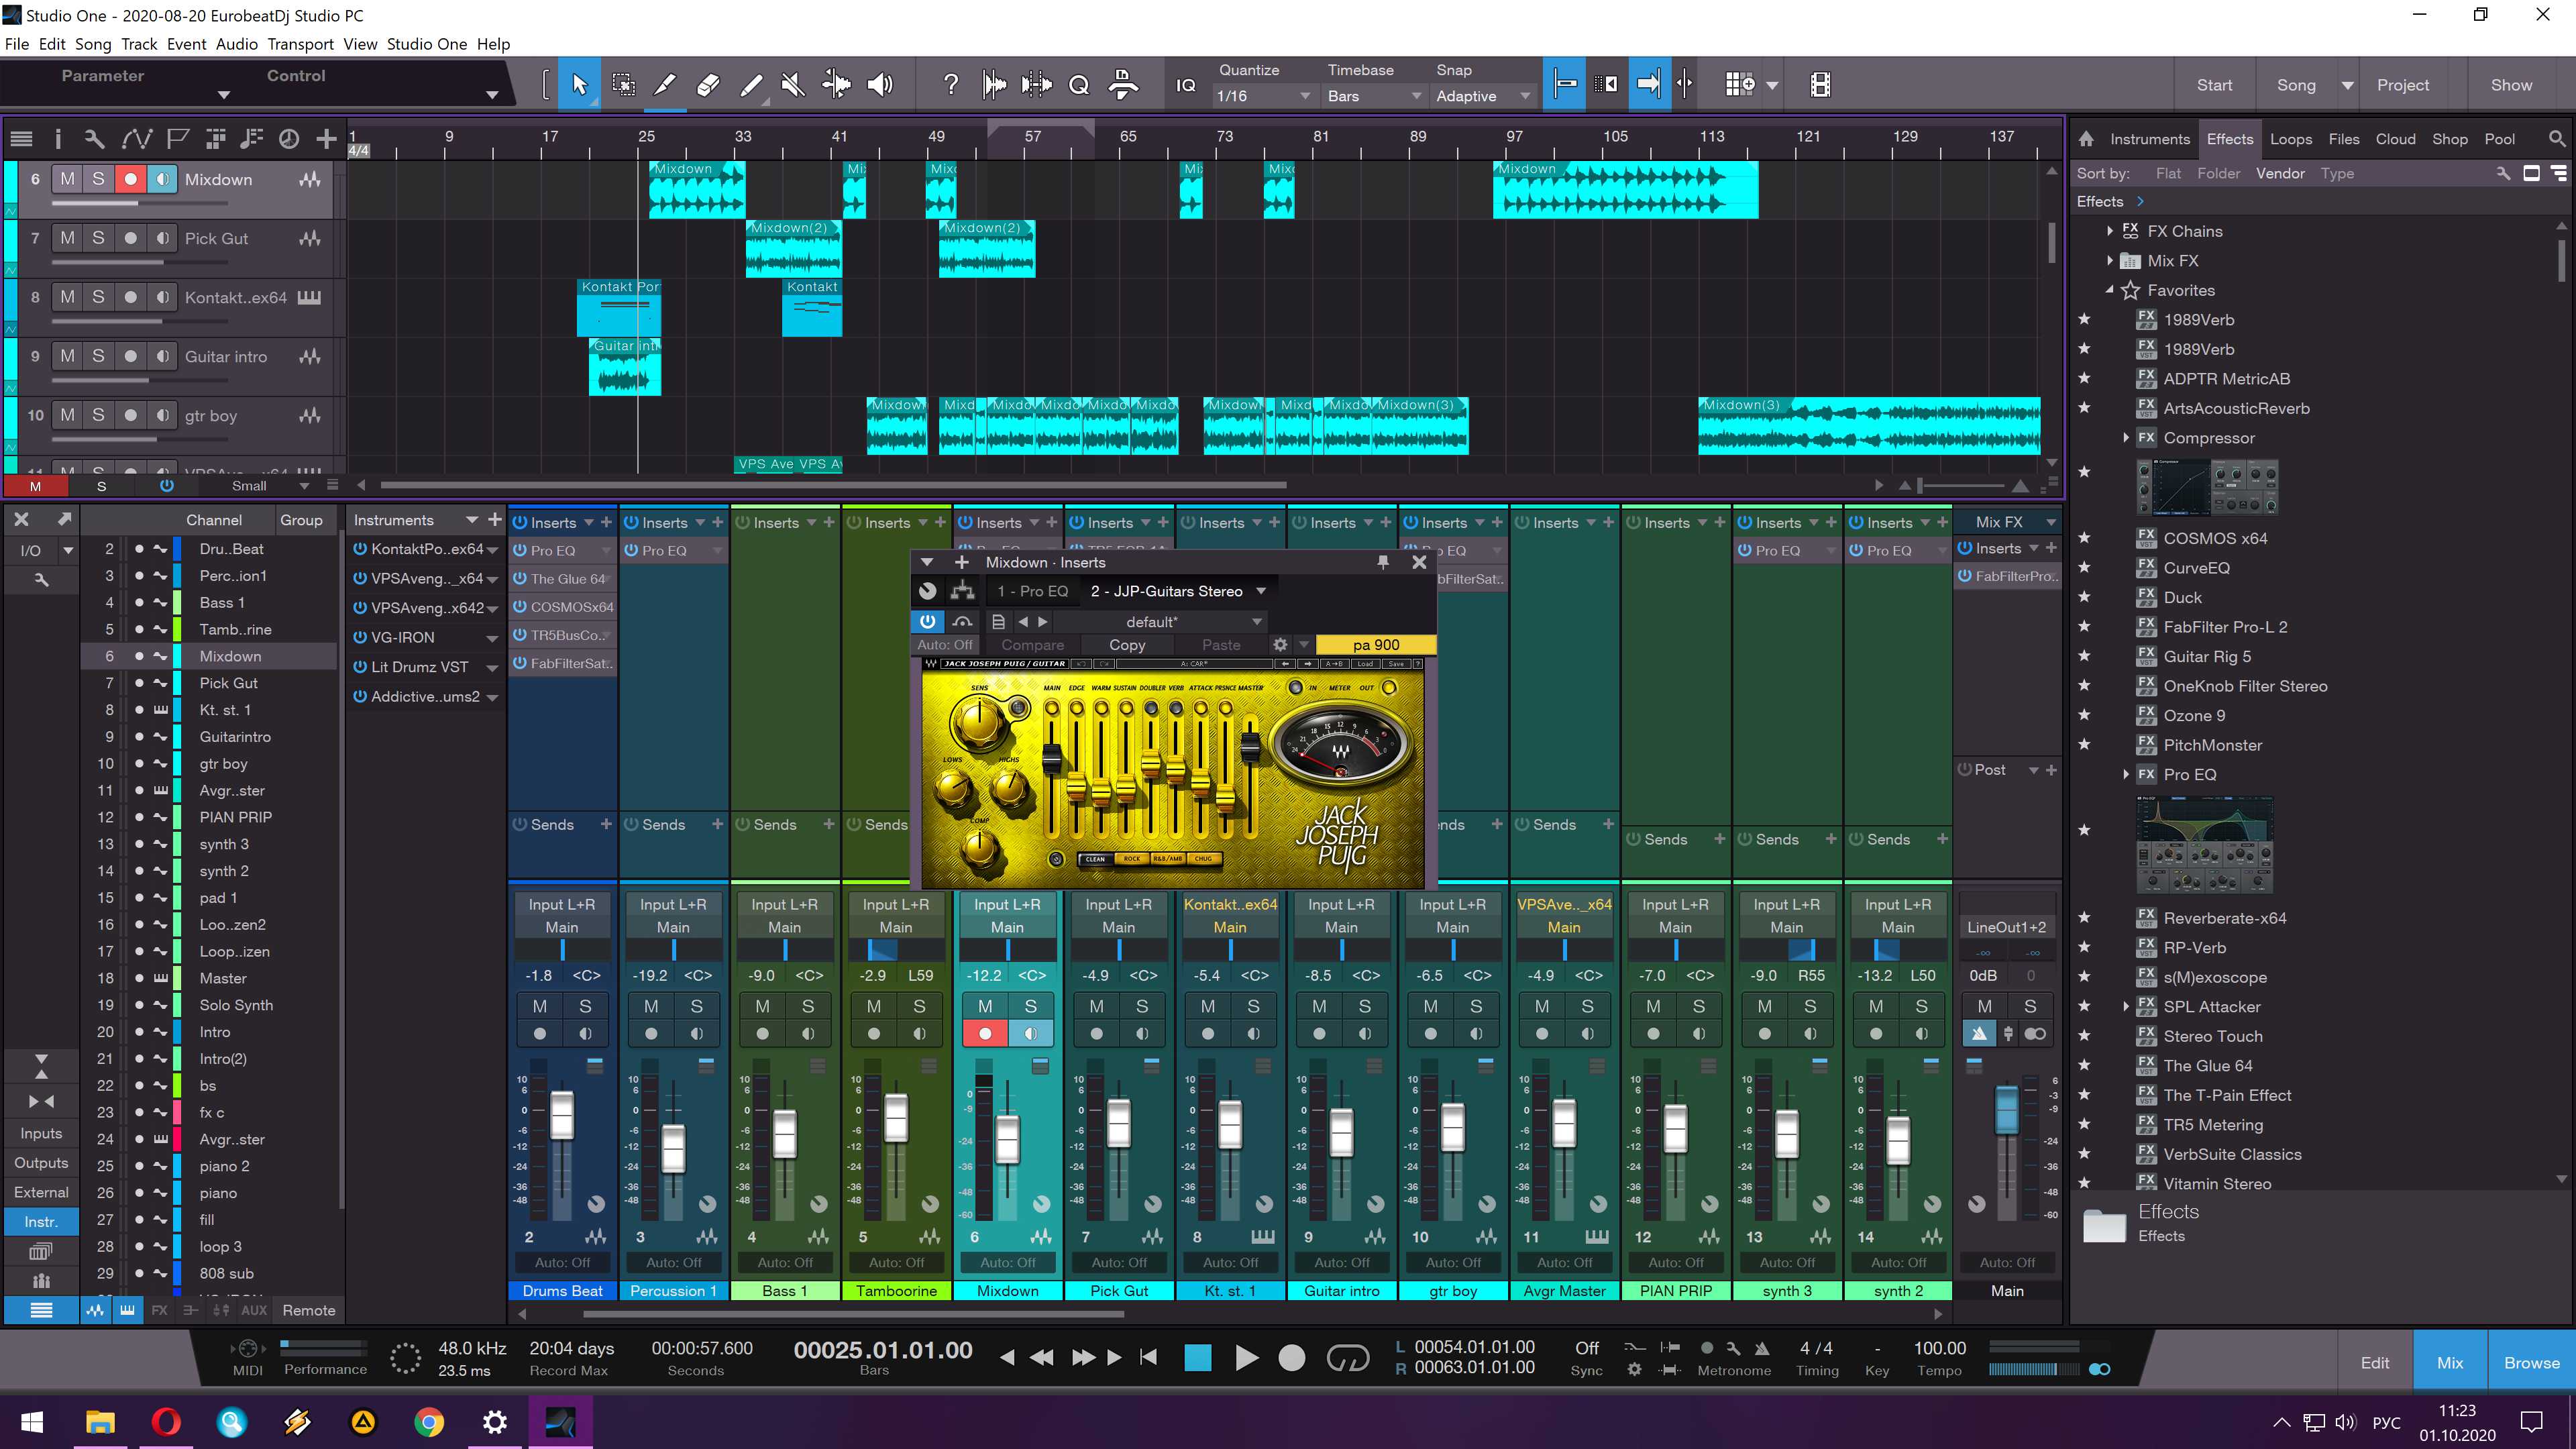Mute the Mixdown track in arrangement
This screenshot has width=2576, height=1449.
tap(67, 179)
